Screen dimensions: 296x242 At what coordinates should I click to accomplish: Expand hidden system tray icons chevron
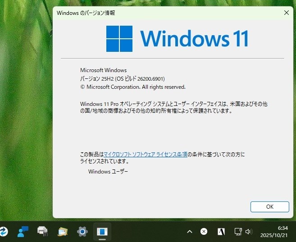click(190, 232)
